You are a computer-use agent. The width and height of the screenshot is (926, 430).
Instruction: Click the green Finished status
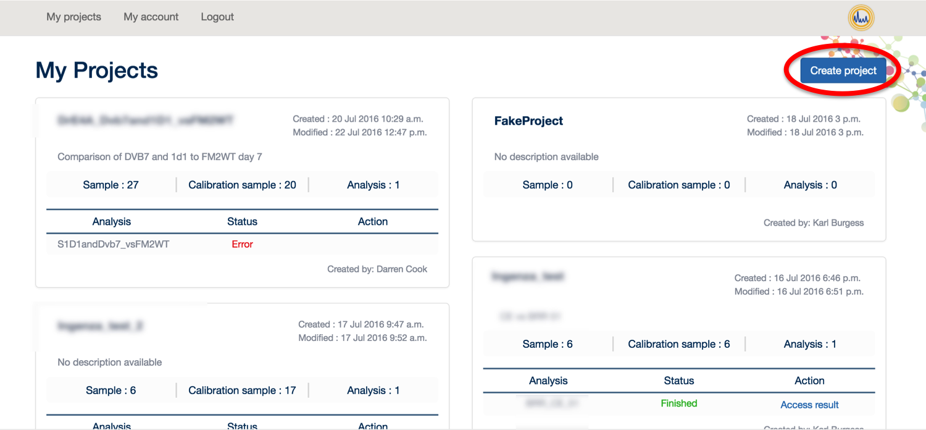coord(679,403)
